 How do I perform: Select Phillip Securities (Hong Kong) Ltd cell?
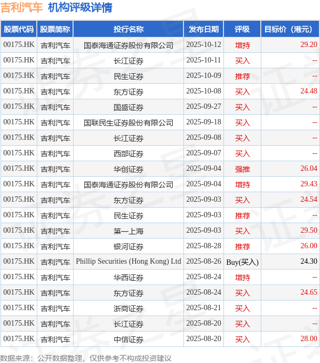click(129, 262)
